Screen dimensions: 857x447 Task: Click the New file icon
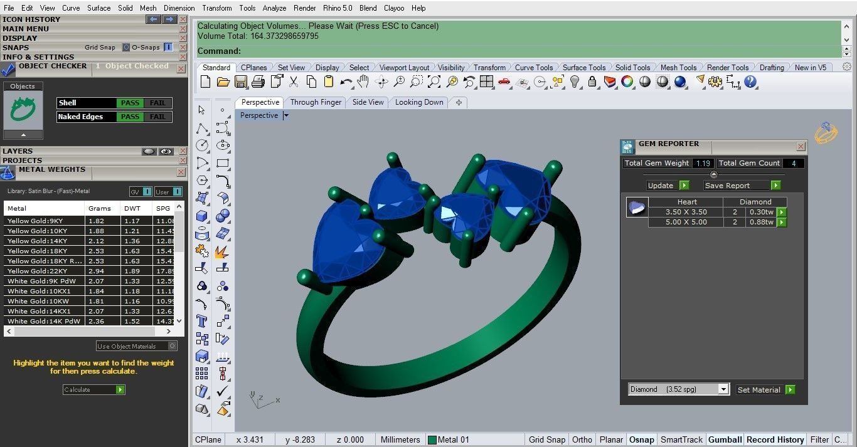[205, 82]
